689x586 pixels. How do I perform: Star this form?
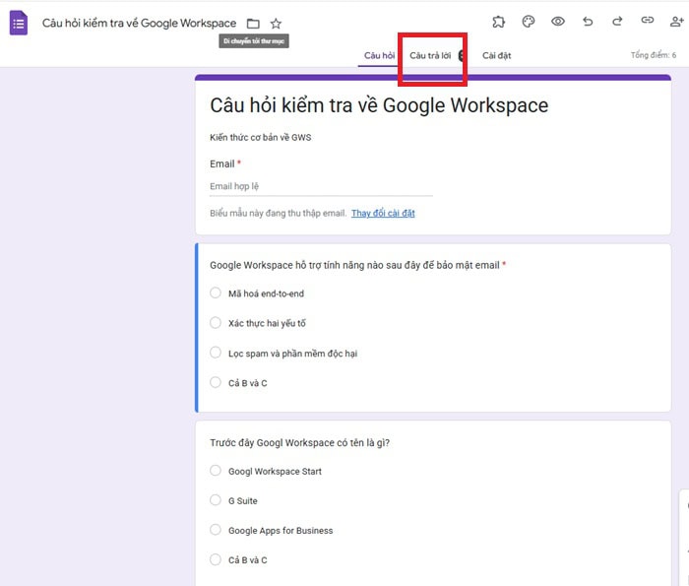point(276,23)
